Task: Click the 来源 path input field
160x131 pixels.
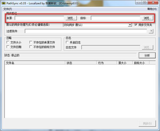Action: tap(39, 18)
